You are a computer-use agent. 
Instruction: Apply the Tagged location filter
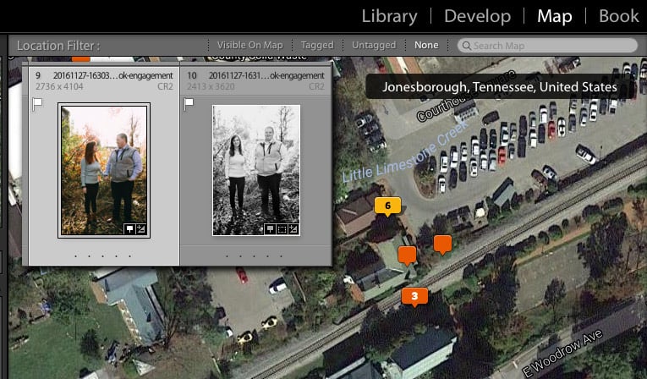pyautogui.click(x=317, y=45)
